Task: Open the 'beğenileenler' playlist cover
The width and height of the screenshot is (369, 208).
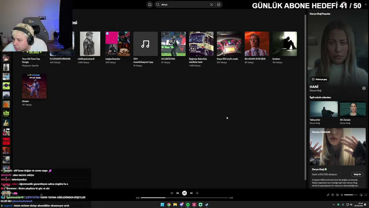Action: tap(118, 44)
